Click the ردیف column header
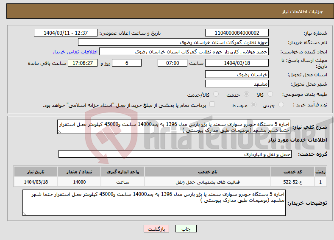 point(320,172)
